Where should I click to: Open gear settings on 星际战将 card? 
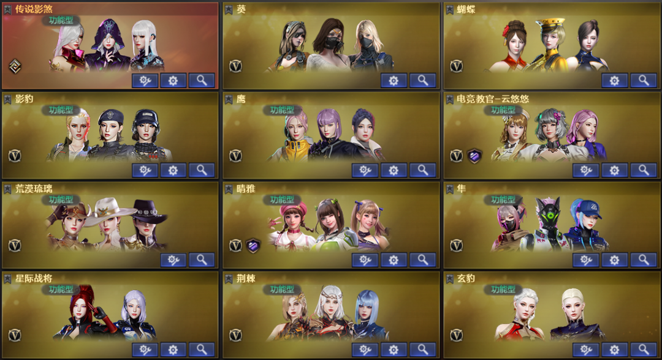tap(173, 350)
